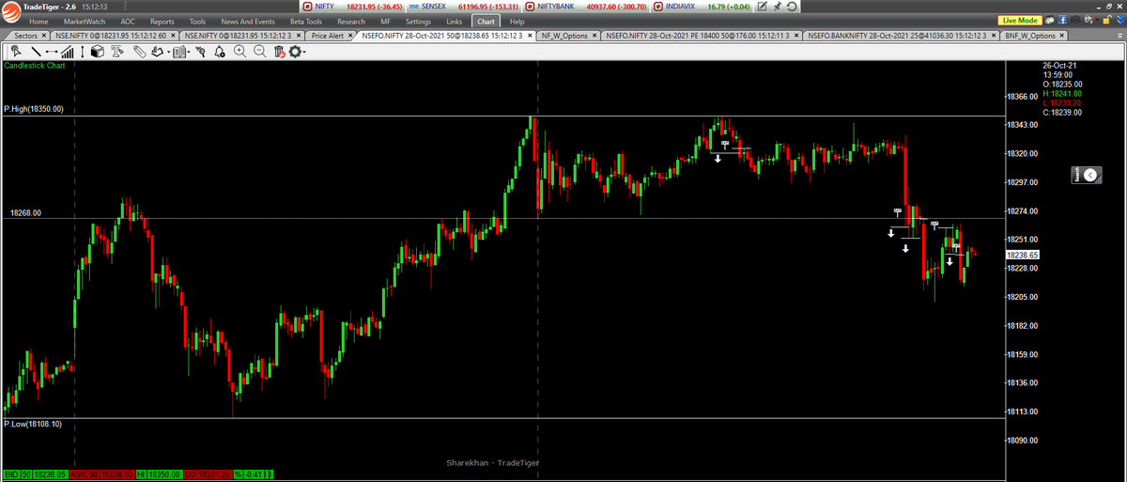
Task: Add a price alert using the bell icon
Action: (219, 52)
